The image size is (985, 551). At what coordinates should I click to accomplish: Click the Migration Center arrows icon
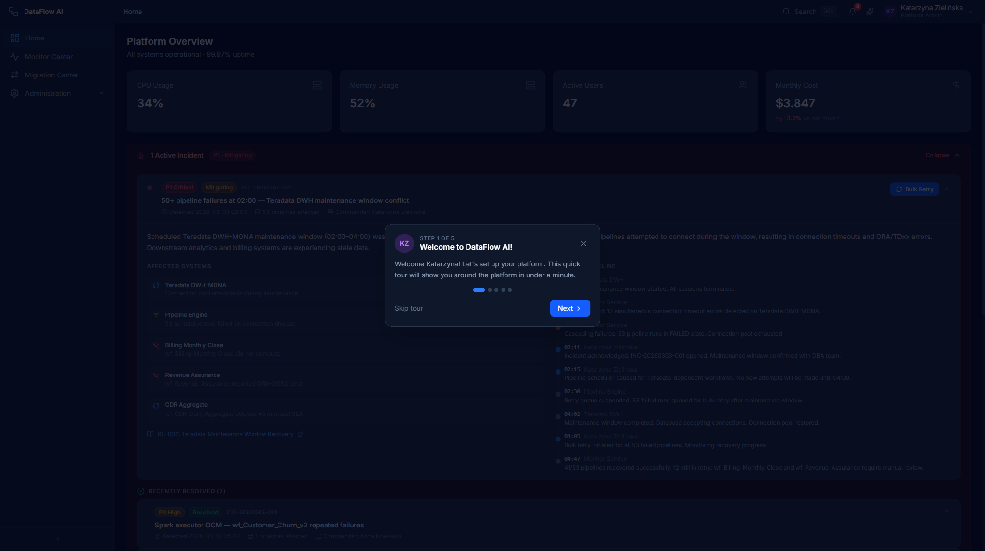click(x=14, y=75)
